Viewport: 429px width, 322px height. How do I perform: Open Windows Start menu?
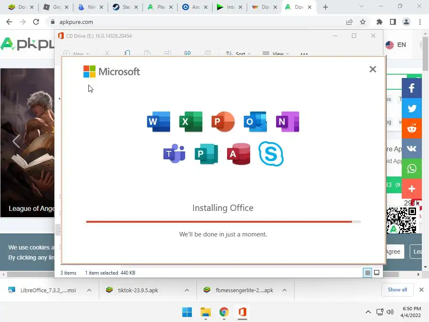pyautogui.click(x=187, y=312)
